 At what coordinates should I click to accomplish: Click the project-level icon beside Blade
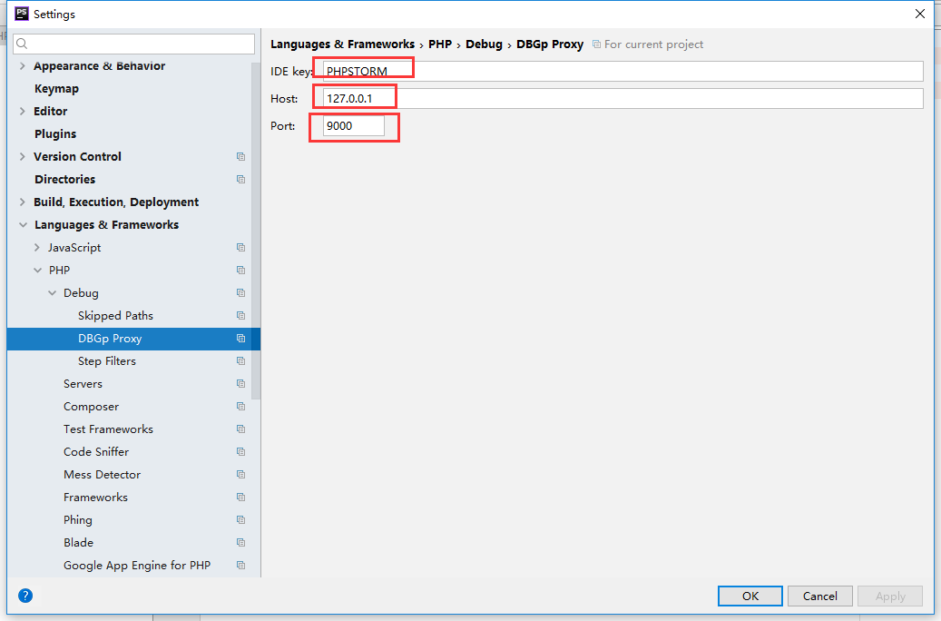coord(240,543)
